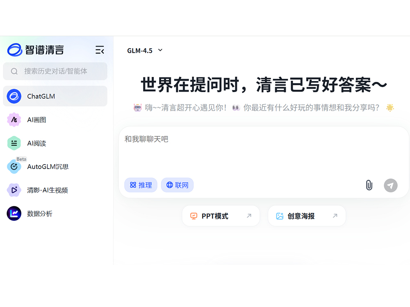Click the robot emoji before the greeting
The height and width of the screenshot is (307, 410).
tap(137, 108)
